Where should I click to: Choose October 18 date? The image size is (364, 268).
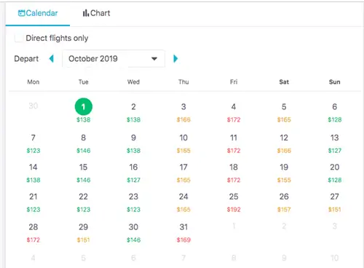(x=234, y=173)
